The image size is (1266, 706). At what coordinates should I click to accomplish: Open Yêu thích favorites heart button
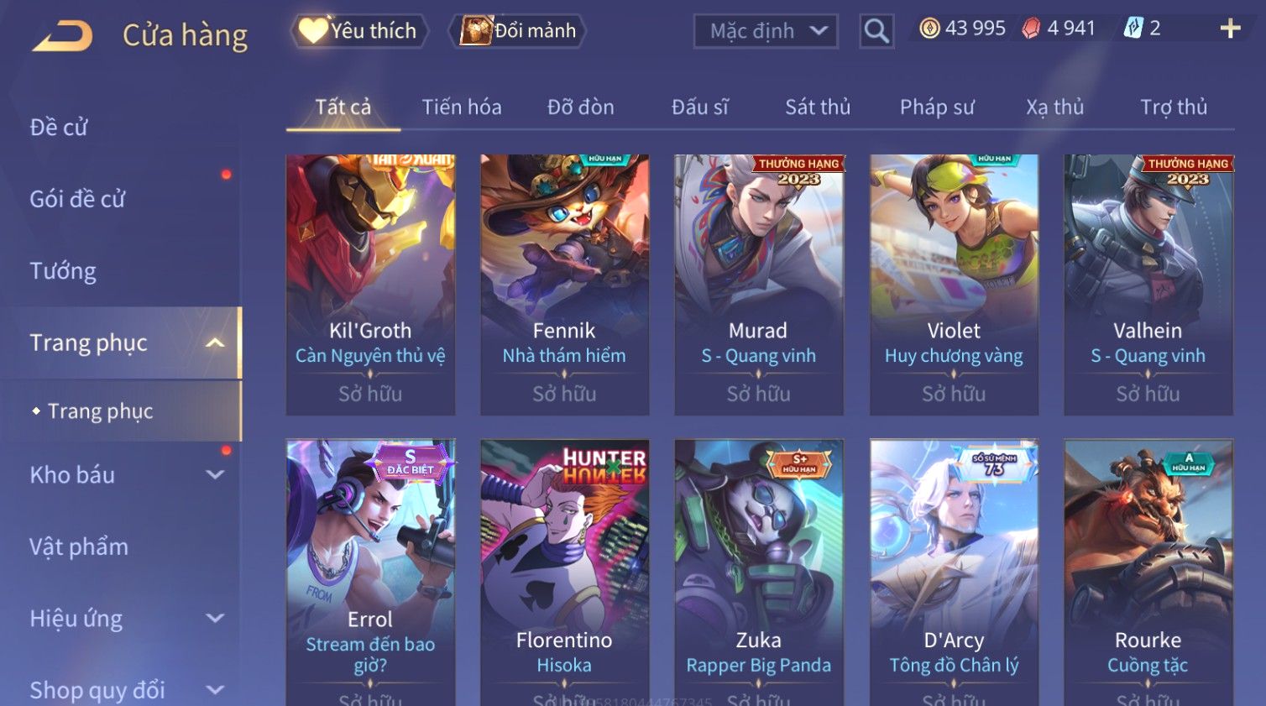(x=359, y=31)
